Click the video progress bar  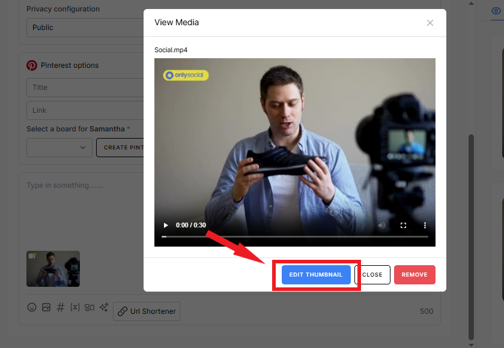coord(294,237)
